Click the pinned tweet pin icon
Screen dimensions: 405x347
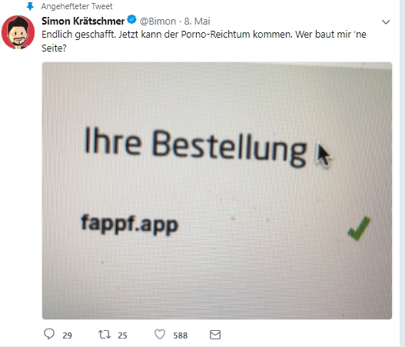(x=30, y=6)
